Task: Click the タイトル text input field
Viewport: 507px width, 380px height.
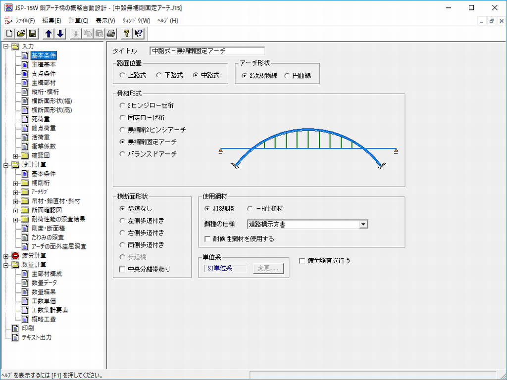Action: click(x=207, y=50)
